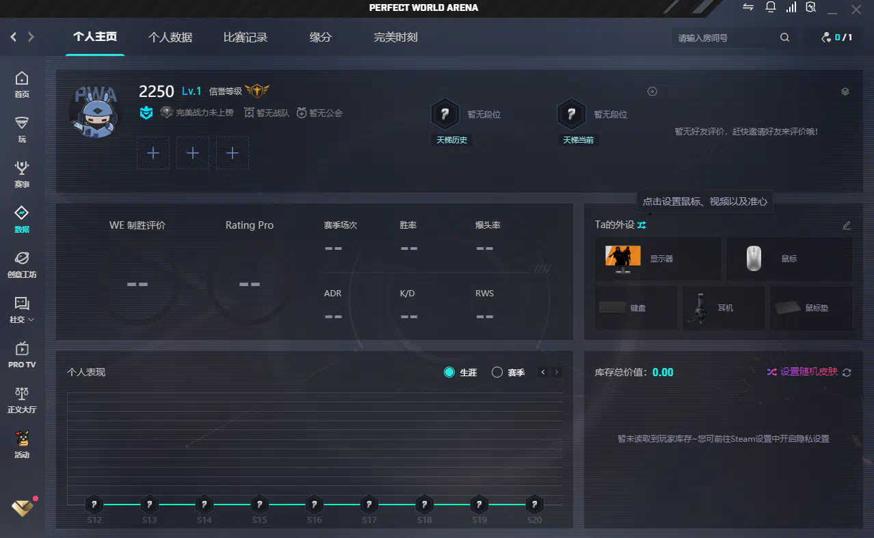Switch to the 个人主页 tab
The width and height of the screenshot is (874, 538).
[95, 37]
